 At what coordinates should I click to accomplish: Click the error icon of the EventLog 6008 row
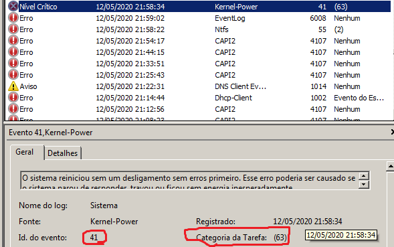click(x=13, y=18)
